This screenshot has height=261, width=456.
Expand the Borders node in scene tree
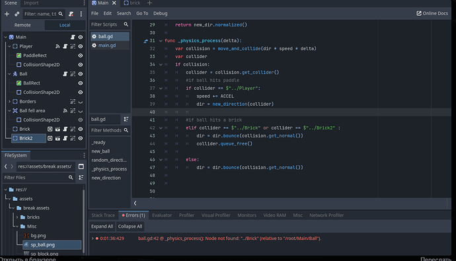(x=9, y=102)
